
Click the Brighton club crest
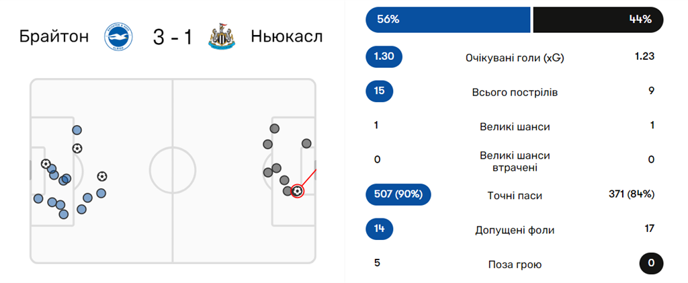(x=119, y=37)
